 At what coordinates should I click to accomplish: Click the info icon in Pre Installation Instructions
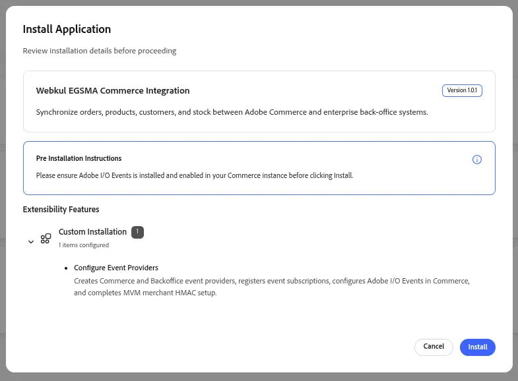pyautogui.click(x=476, y=160)
